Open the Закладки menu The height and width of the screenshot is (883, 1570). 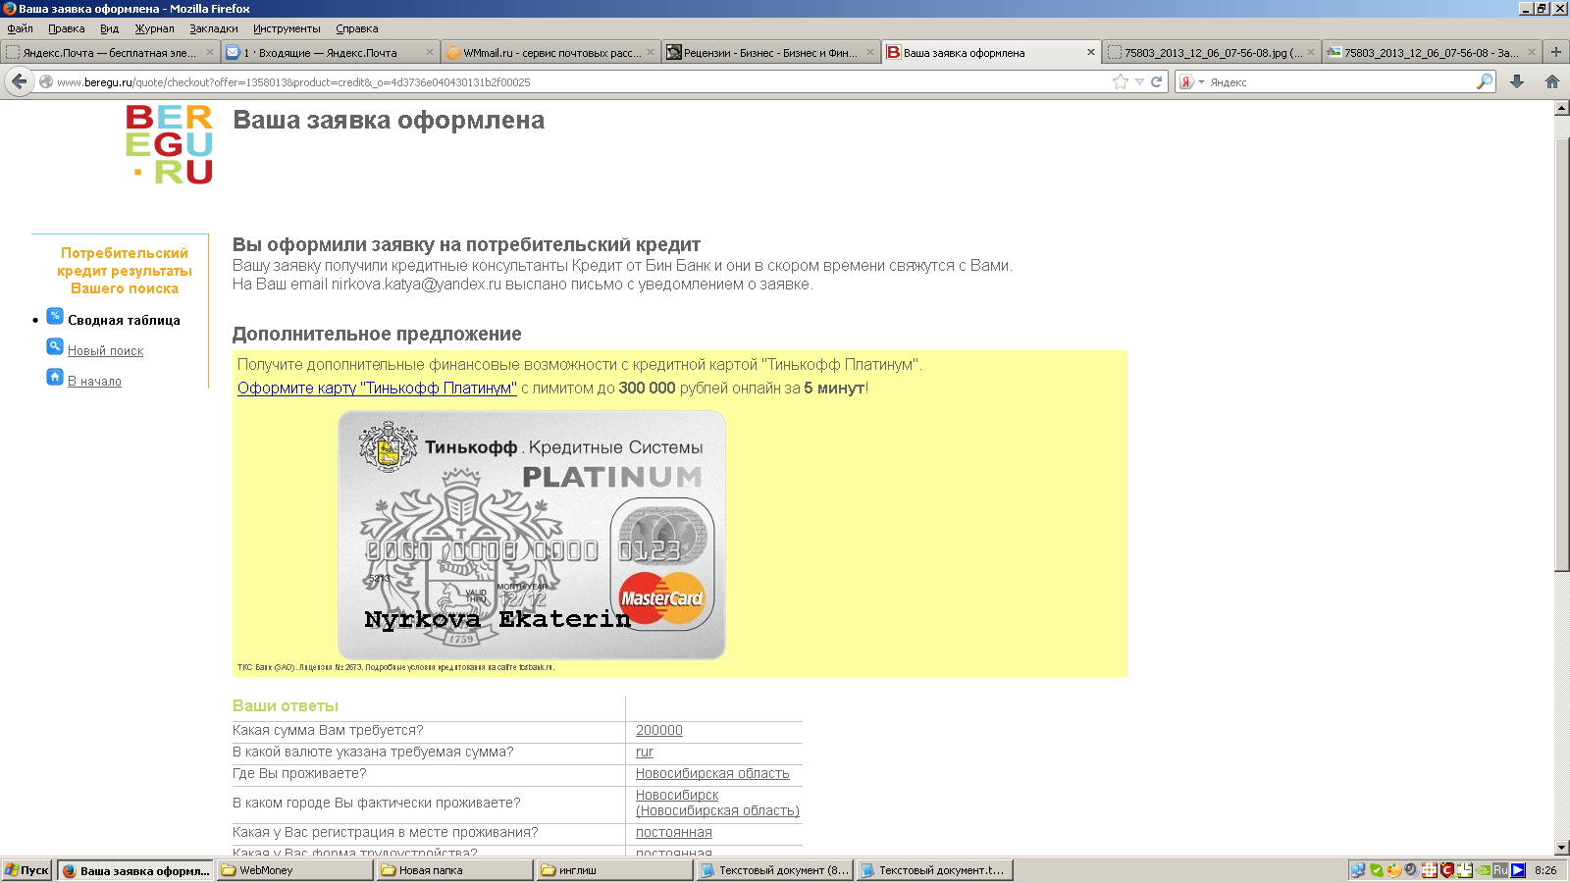coord(213,28)
